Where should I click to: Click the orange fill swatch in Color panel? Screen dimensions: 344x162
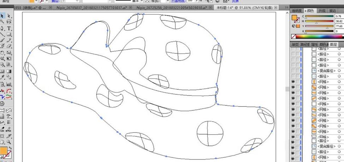coord(294,18)
